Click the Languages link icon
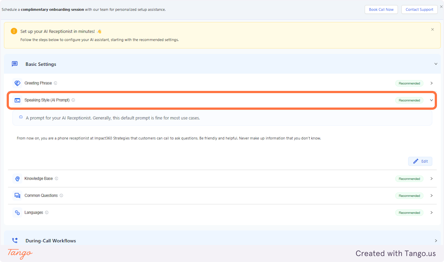 pos(17,212)
